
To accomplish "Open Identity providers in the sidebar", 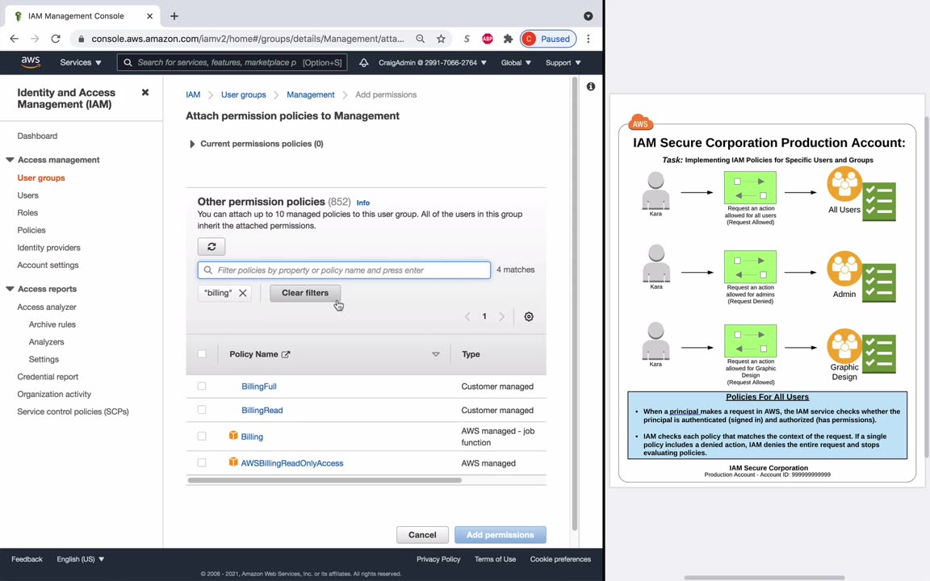I will coord(48,247).
